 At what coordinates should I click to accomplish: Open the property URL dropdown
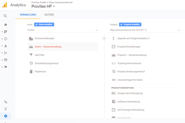tap(145, 30)
